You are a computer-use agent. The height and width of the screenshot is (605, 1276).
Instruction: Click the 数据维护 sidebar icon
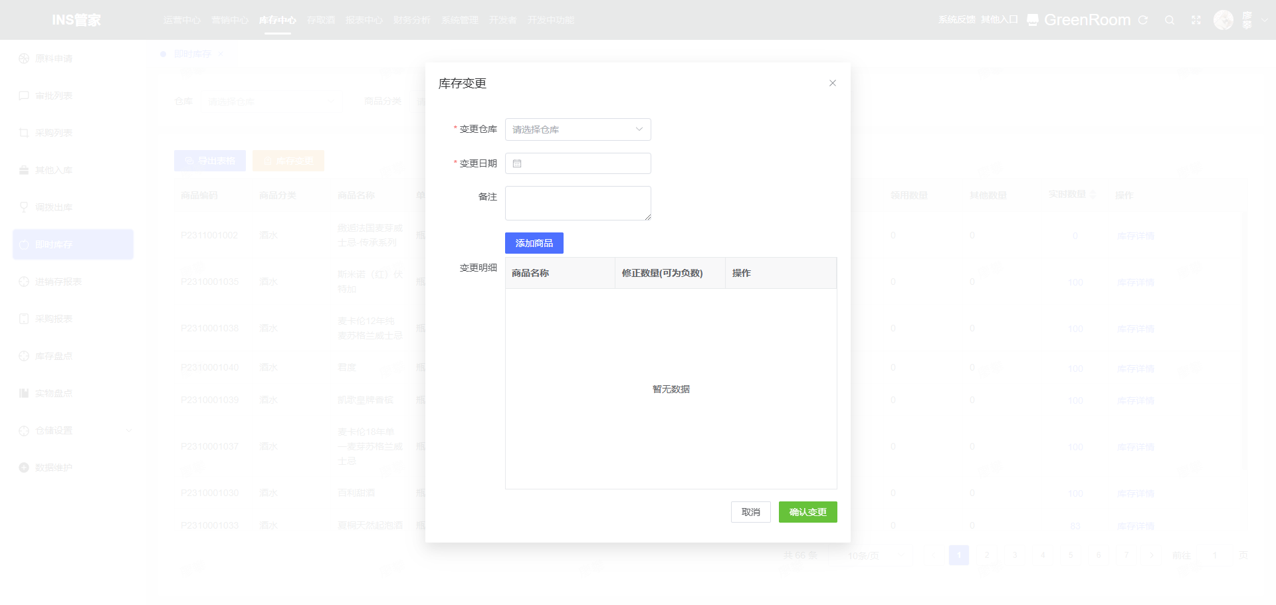click(x=24, y=468)
